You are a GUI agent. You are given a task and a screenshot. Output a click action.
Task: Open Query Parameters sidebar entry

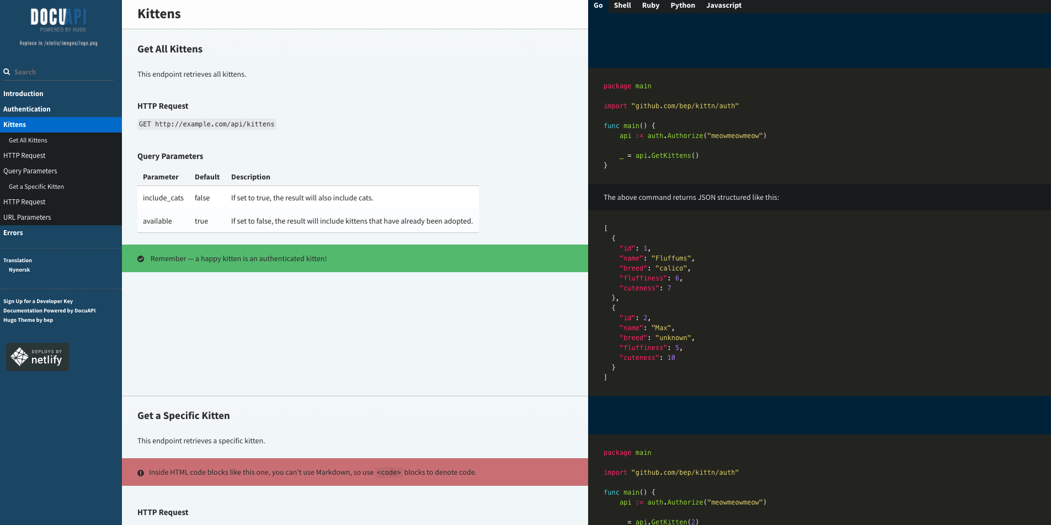[61, 171]
